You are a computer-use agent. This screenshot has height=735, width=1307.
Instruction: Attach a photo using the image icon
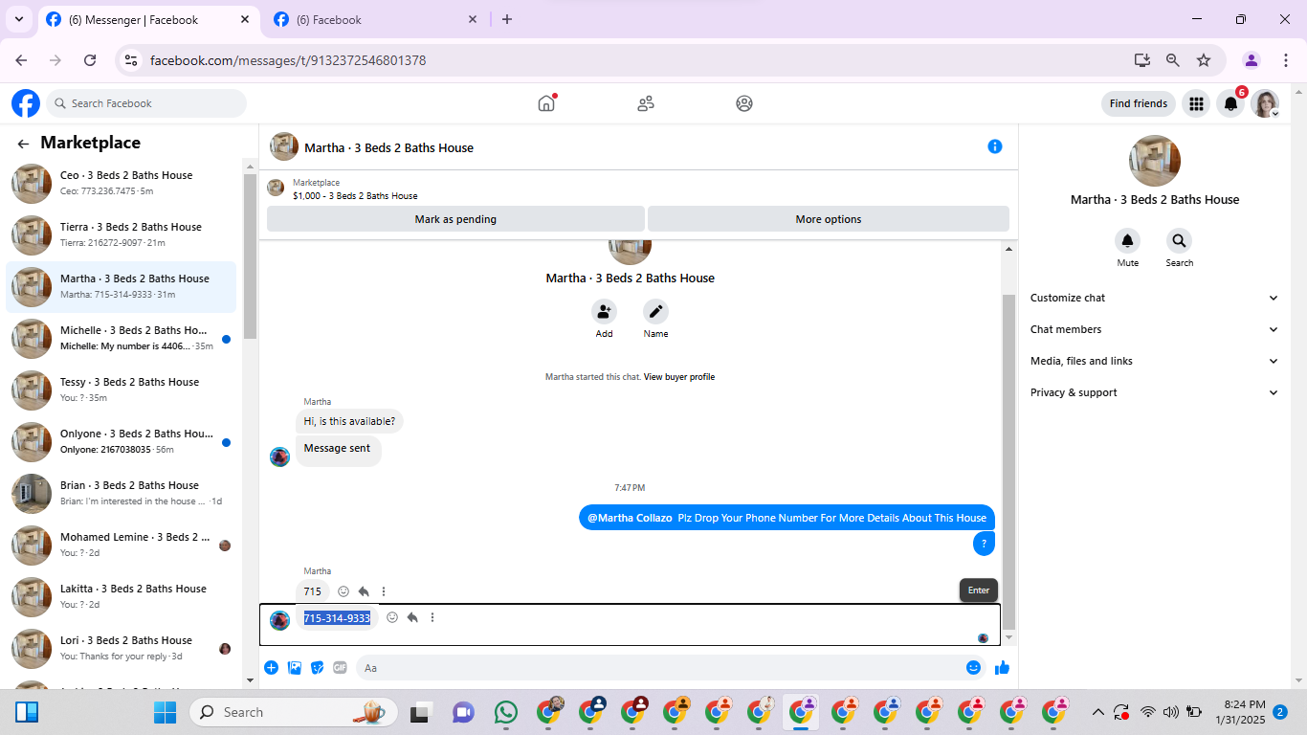pyautogui.click(x=295, y=668)
